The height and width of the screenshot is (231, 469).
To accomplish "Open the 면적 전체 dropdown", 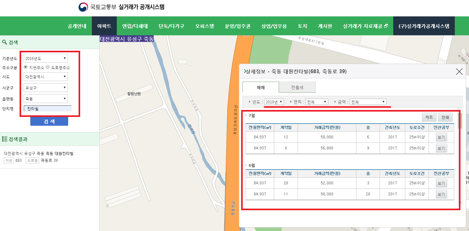I will pyautogui.click(x=317, y=102).
